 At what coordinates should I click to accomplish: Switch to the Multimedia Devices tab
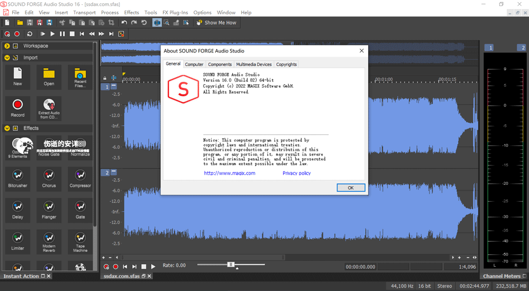click(x=254, y=65)
